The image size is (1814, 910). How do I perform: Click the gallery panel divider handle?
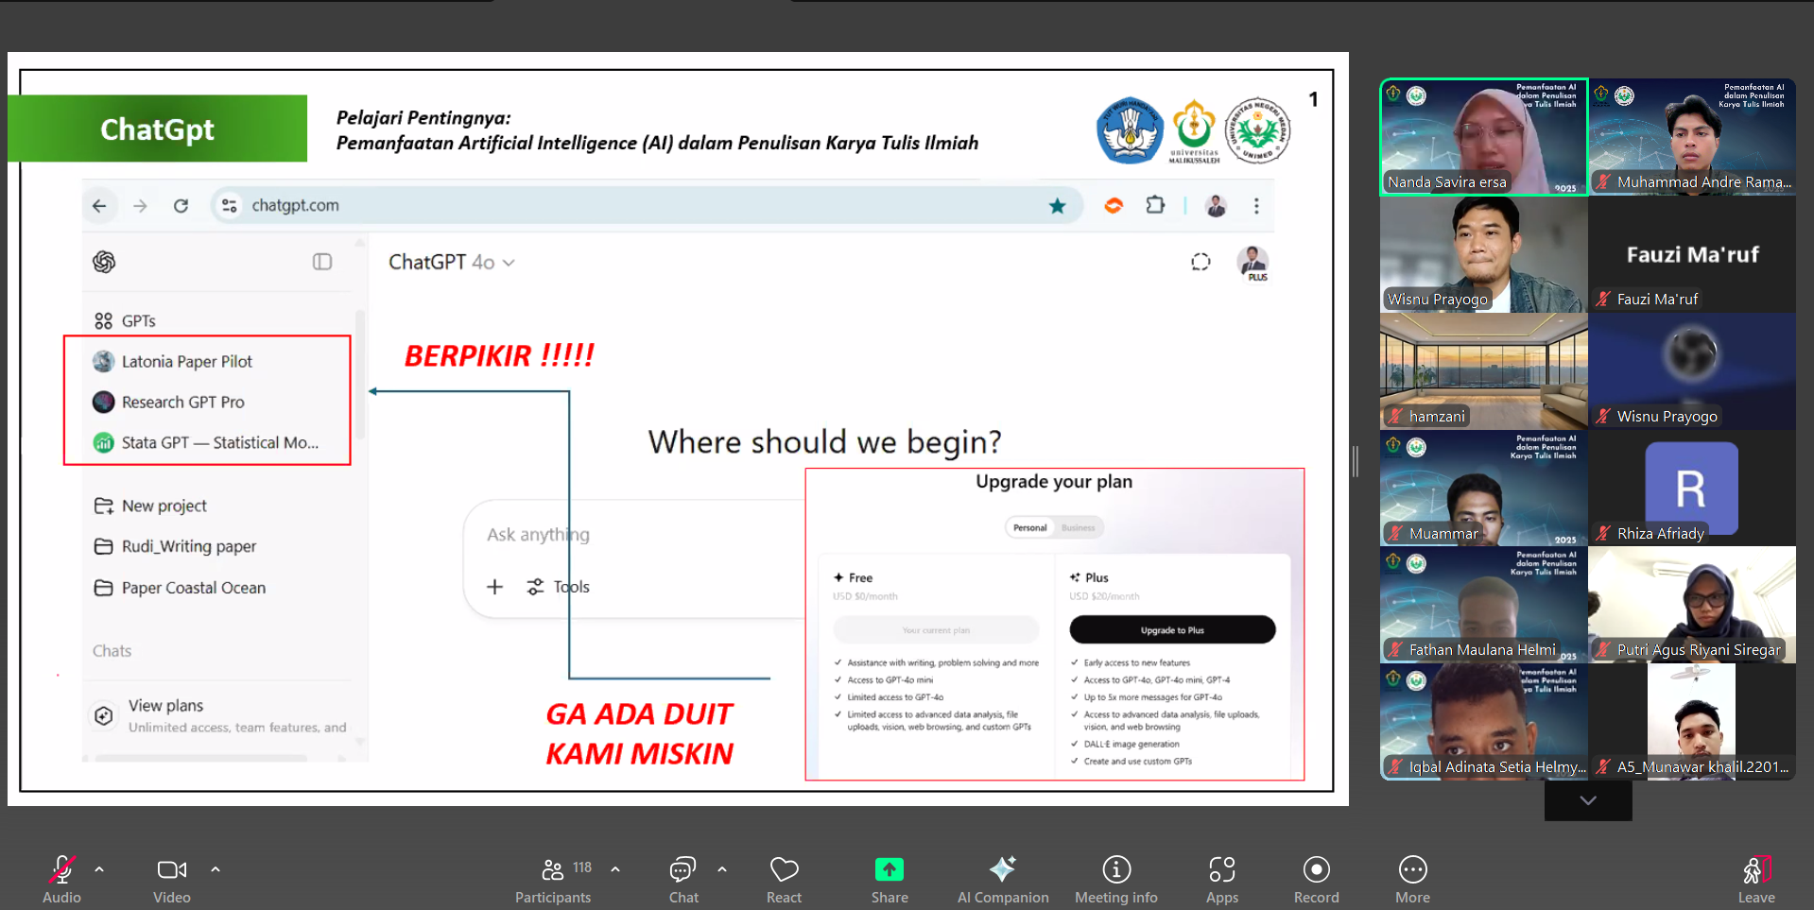pos(1356,461)
